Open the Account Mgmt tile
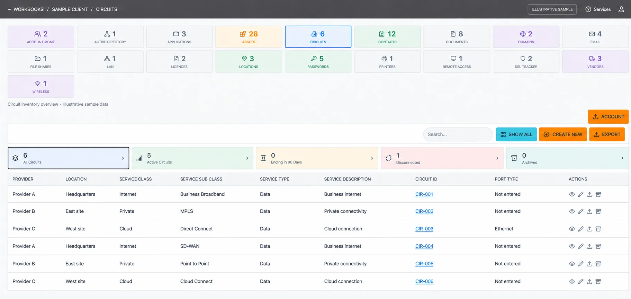Screen dimensions: 631x299 [41, 37]
